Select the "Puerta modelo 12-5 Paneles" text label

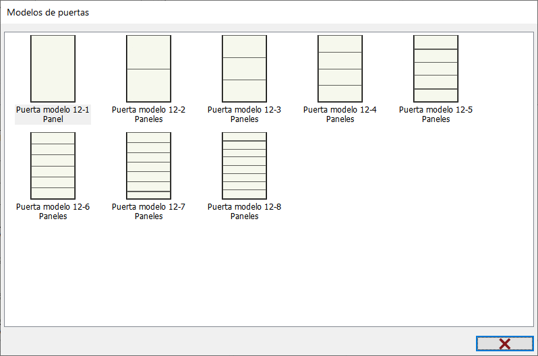436,115
